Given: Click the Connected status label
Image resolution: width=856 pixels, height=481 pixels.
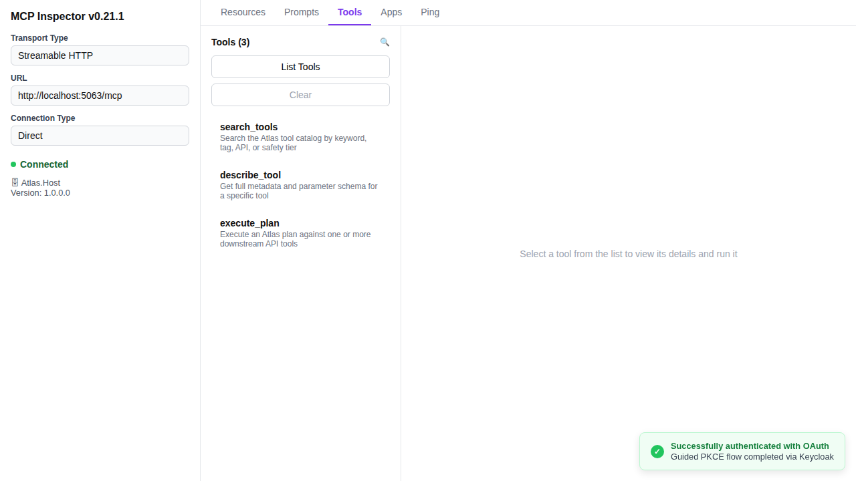Looking at the screenshot, I should tap(43, 164).
